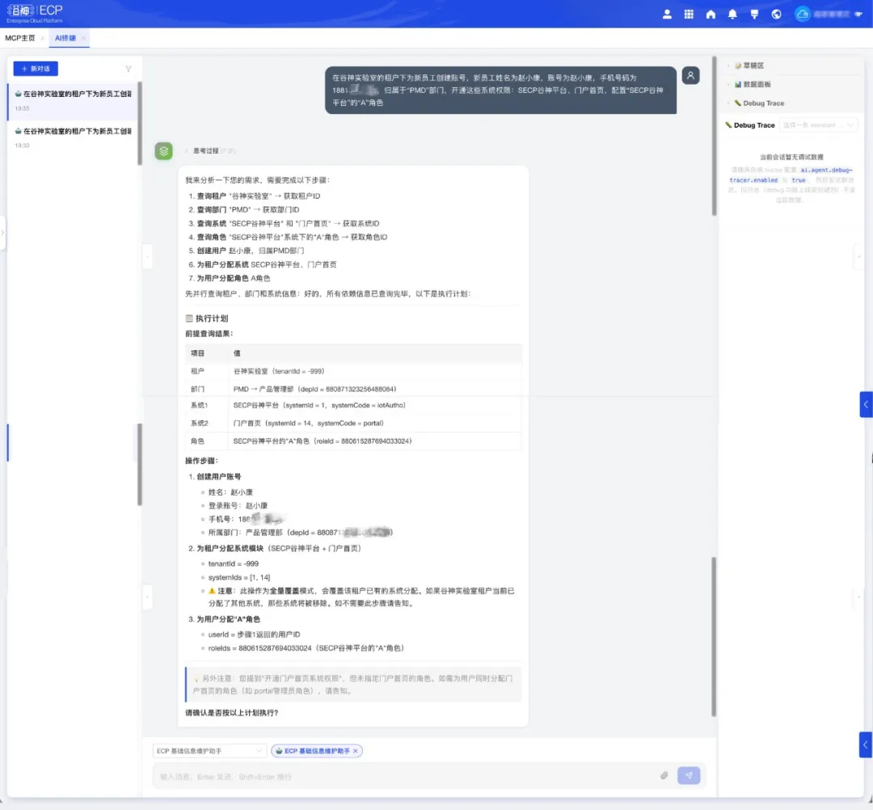Expand the lower blue side handle on right edge

[866, 745]
